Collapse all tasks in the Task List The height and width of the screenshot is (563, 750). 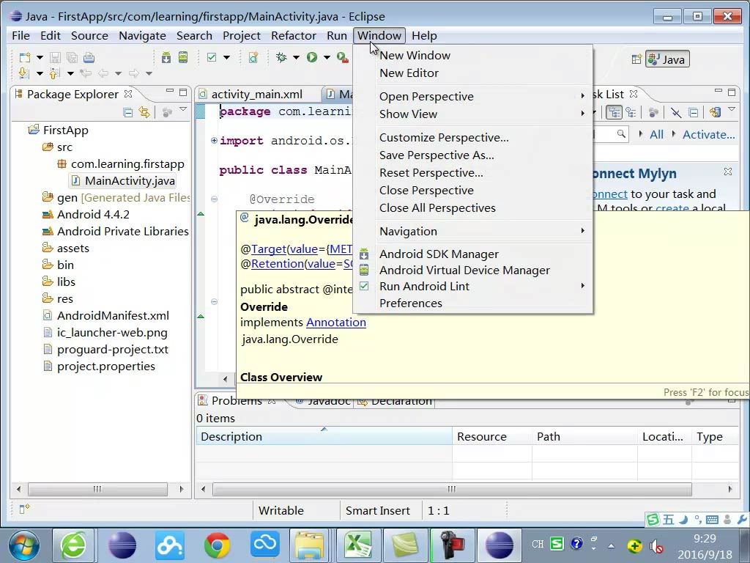click(x=693, y=112)
